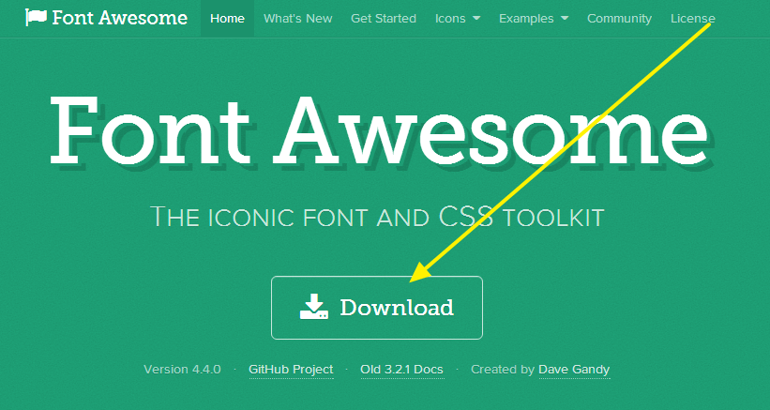This screenshot has width=770, height=410.
Task: Click the large Font Awesome heading
Action: [381, 131]
